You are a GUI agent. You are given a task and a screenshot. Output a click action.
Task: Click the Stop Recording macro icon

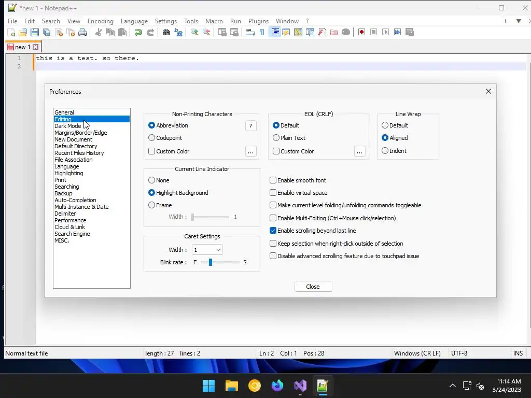pos(373,32)
